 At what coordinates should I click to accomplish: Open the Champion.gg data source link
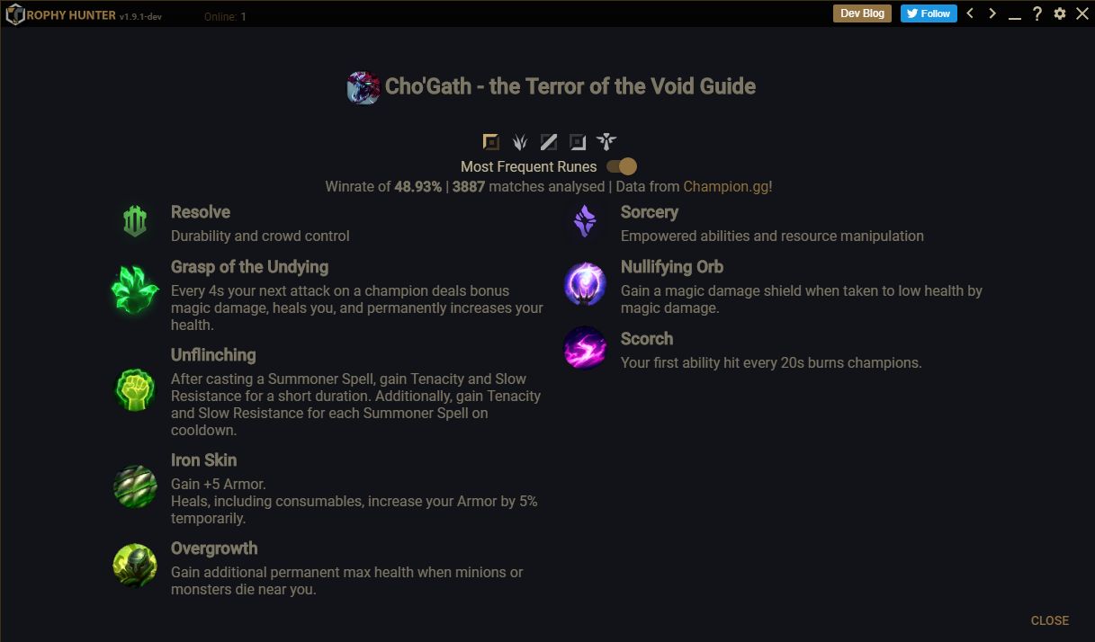click(x=726, y=187)
